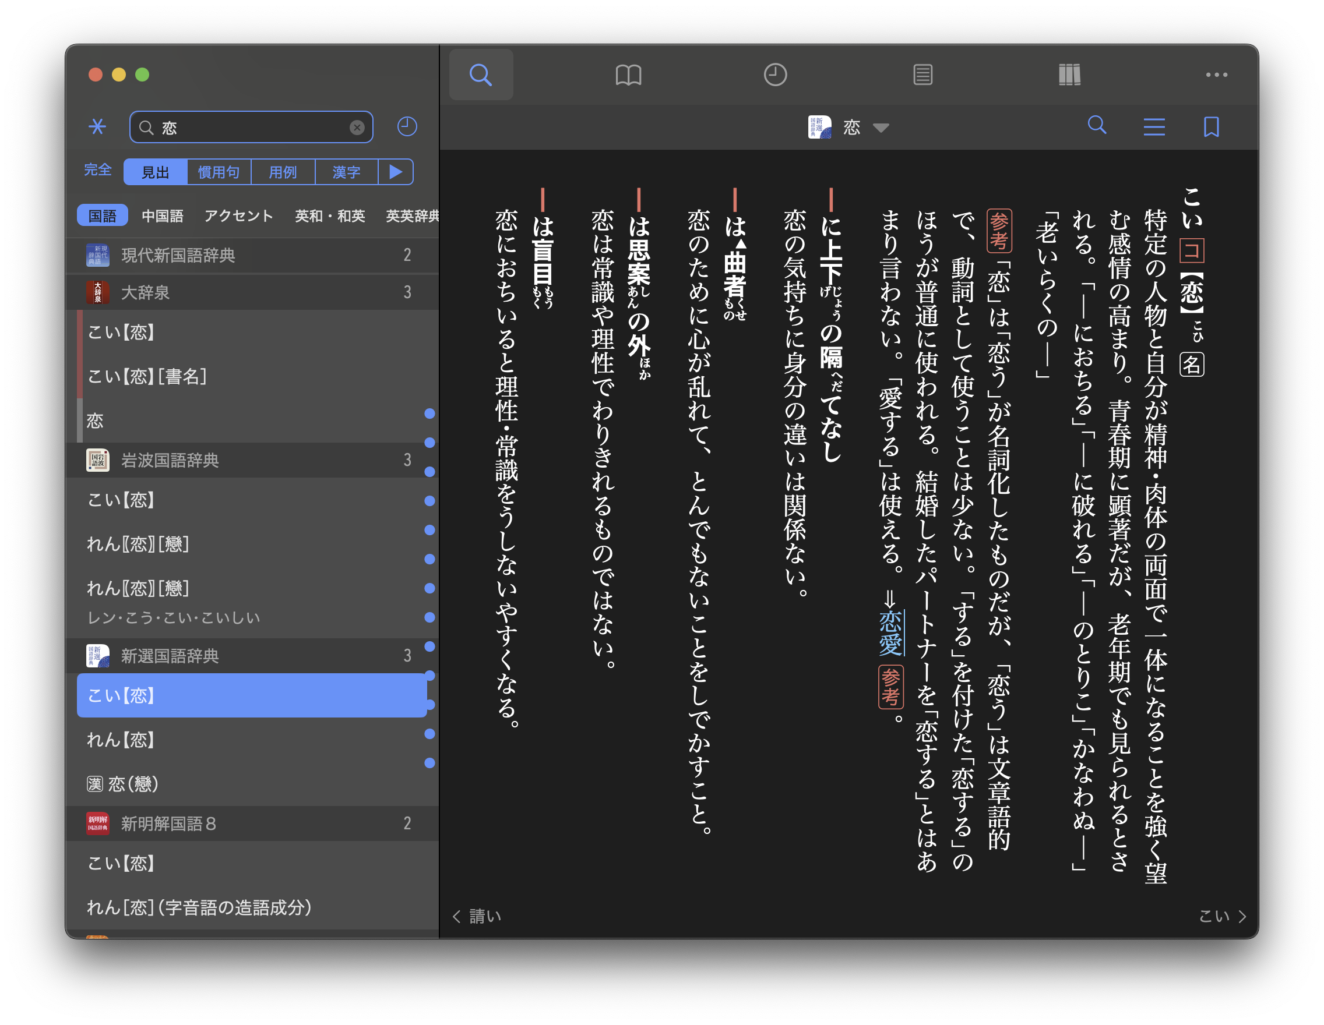
Task: Expand more search modes arrow
Action: [395, 172]
